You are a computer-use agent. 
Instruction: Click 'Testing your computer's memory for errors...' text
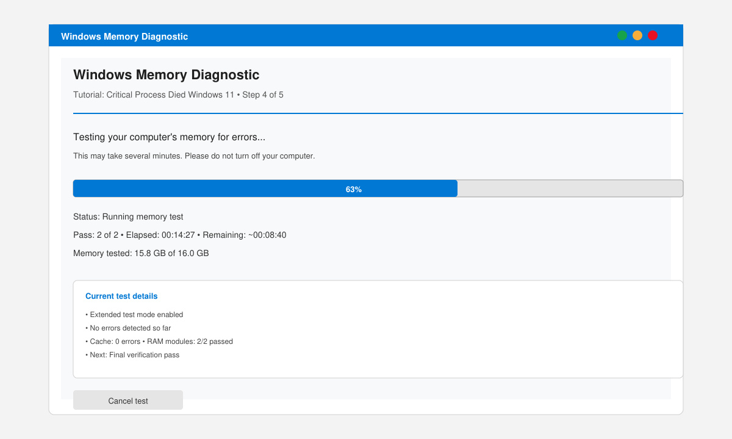(x=169, y=137)
